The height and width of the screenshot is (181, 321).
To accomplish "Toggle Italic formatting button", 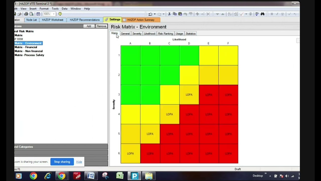I will tap(277, 14).
